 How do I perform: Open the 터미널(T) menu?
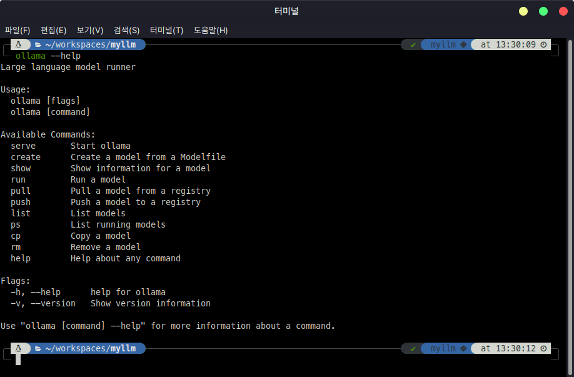pos(166,31)
